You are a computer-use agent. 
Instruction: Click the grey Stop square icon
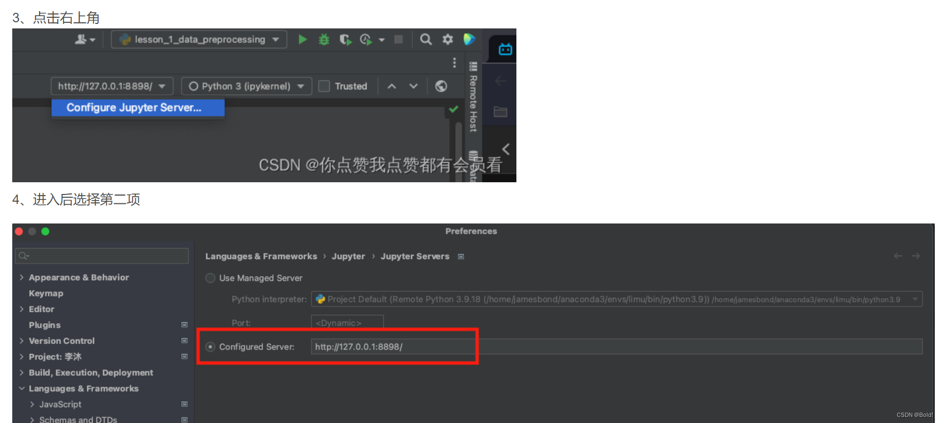(398, 40)
